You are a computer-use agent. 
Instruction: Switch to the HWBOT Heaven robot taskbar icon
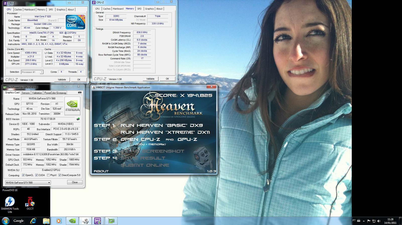coord(85,221)
